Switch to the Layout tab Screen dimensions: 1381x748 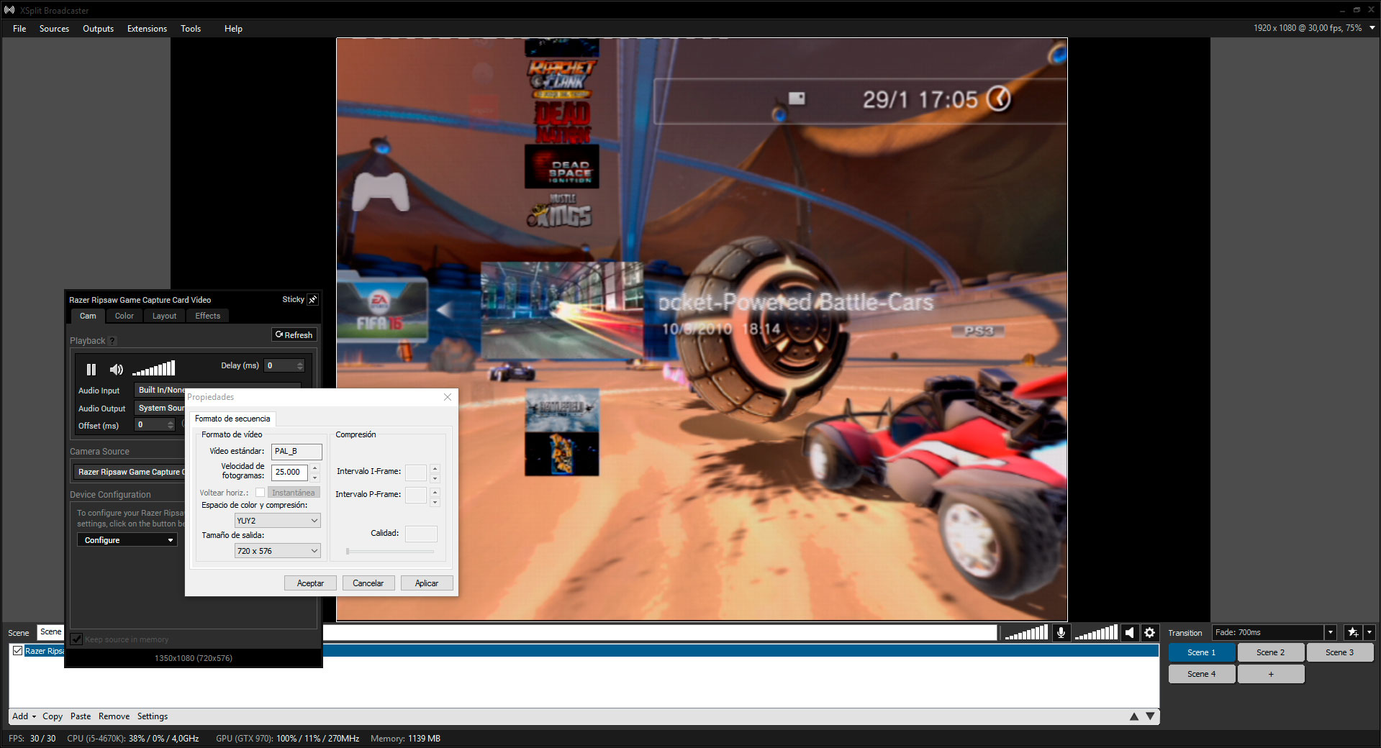[x=164, y=316]
